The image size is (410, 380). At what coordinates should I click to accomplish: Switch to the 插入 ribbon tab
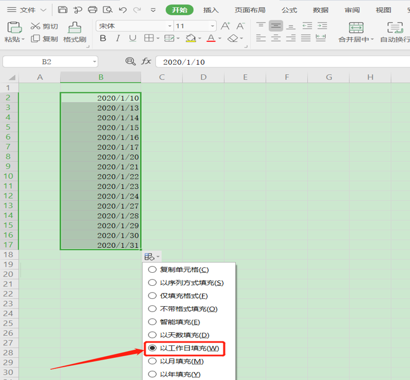click(x=211, y=10)
